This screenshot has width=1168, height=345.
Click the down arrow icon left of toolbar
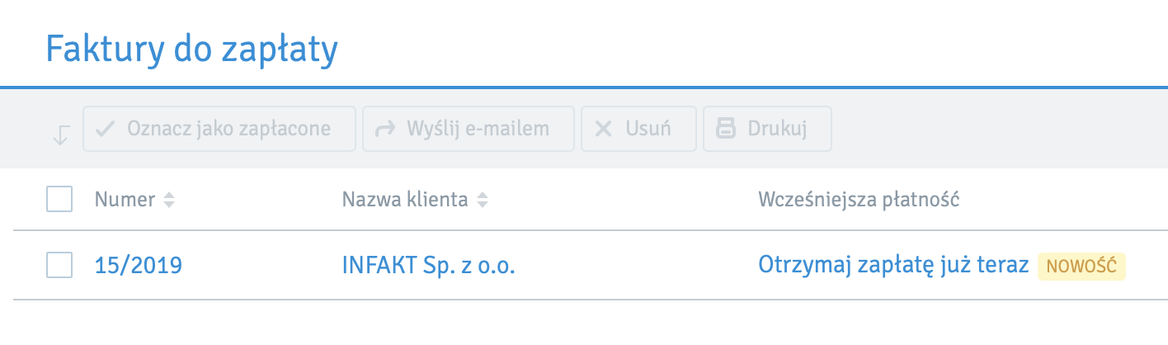[x=60, y=135]
